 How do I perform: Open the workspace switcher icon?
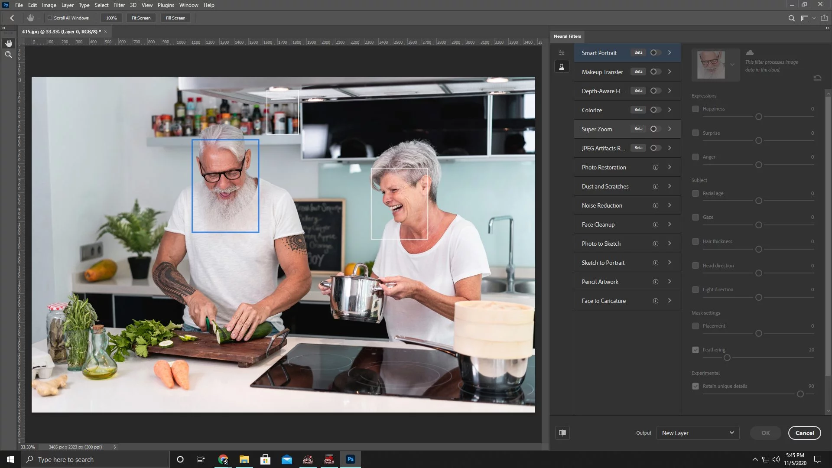point(805,18)
